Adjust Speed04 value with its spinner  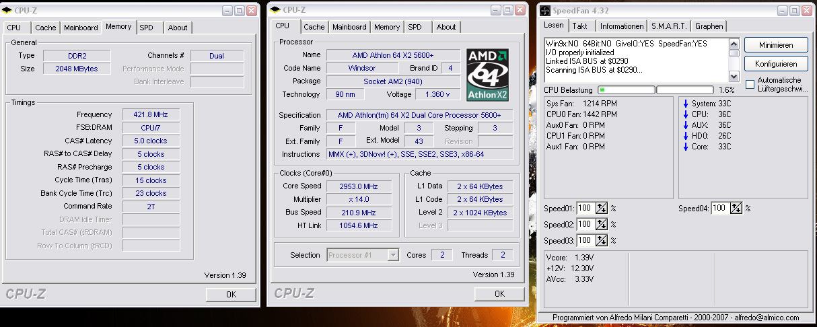[x=737, y=208]
